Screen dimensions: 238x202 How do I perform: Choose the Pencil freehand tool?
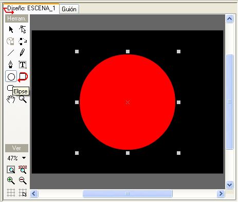(x=22, y=53)
